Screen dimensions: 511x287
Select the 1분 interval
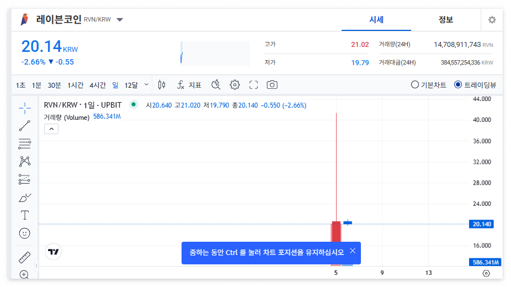[x=36, y=86]
